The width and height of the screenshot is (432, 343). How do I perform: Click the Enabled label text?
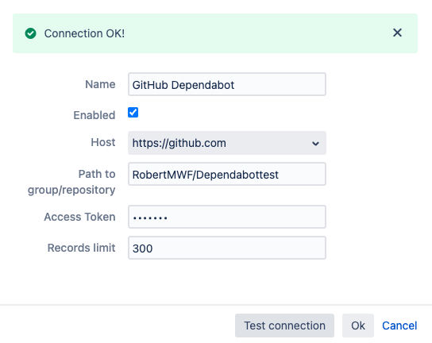[94, 115]
